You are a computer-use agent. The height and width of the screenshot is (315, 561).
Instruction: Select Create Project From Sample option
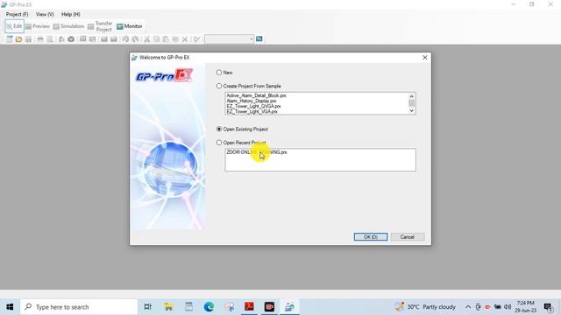coord(219,86)
